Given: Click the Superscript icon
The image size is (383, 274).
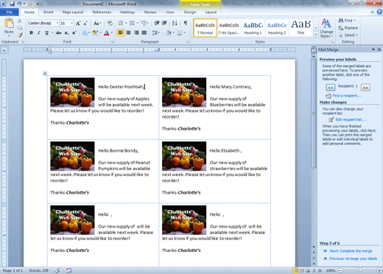Looking at the screenshot, I should (x=74, y=32).
